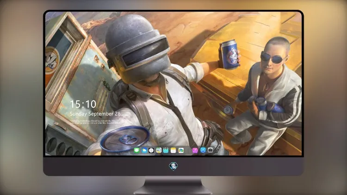This screenshot has width=347, height=195.
Task: Open the Camera app in the dock
Action: pos(210,150)
